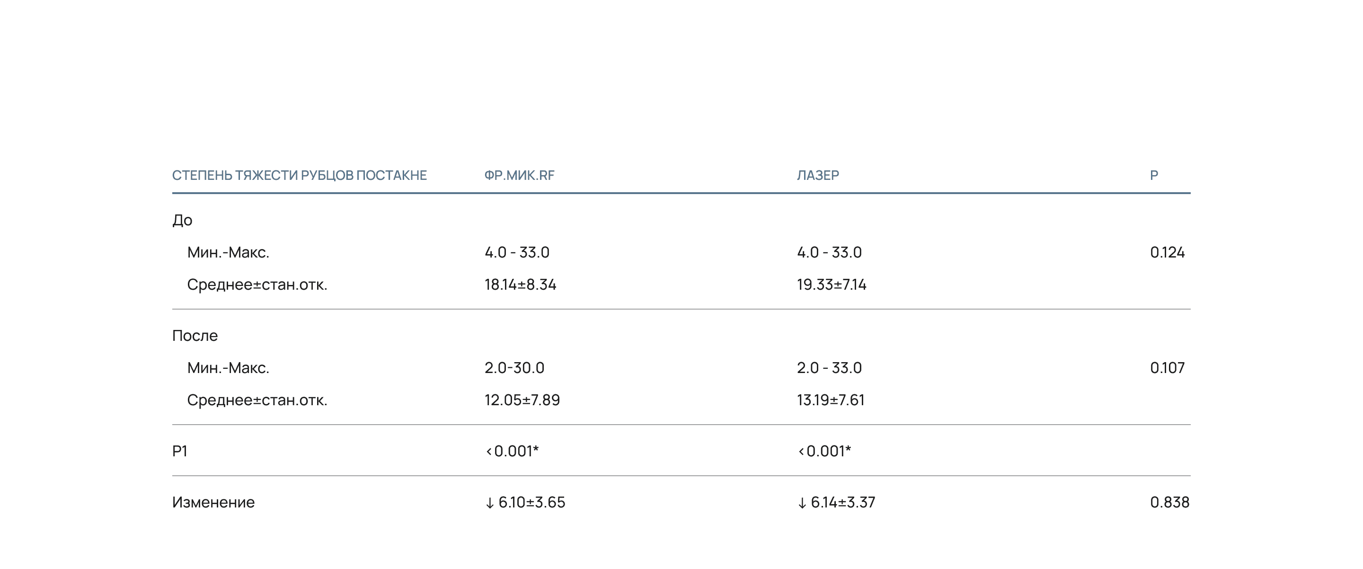Click the 18.14±8.34 mean value

pyautogui.click(x=520, y=285)
